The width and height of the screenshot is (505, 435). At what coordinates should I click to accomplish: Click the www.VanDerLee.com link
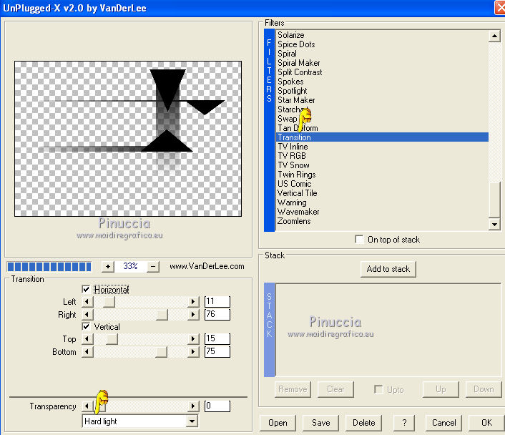click(x=207, y=266)
